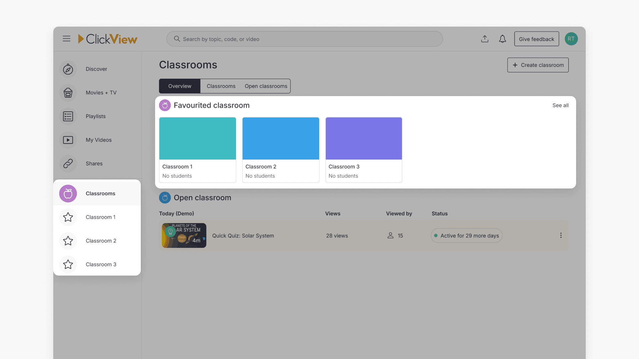This screenshot has width=639, height=359.
Task: Toggle the star next to Classroom 2
Action: 68,241
